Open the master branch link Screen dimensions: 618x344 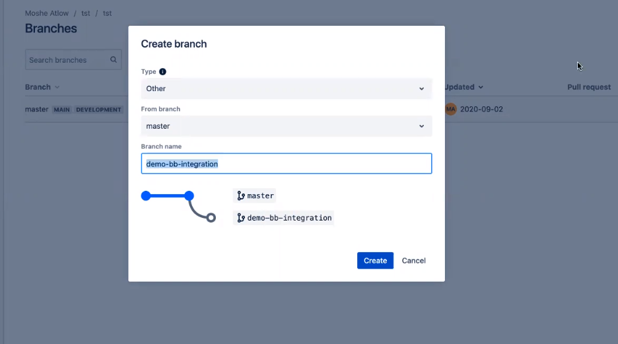(x=36, y=109)
